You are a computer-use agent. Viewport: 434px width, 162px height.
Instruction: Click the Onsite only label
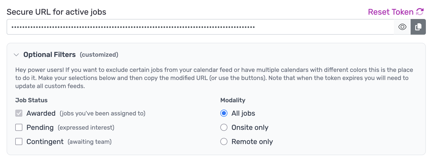coord(250,128)
